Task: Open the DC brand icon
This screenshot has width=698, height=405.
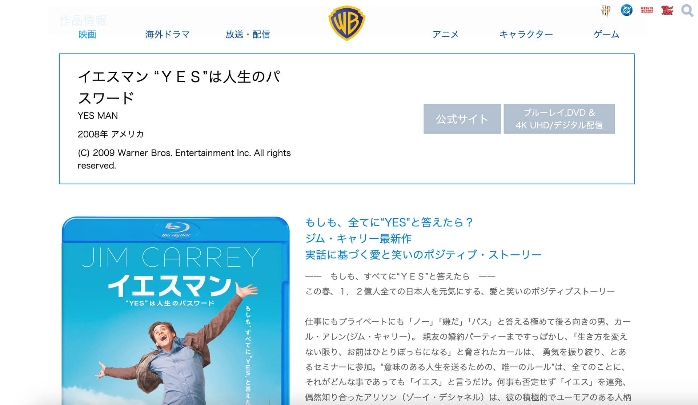Action: [x=626, y=10]
